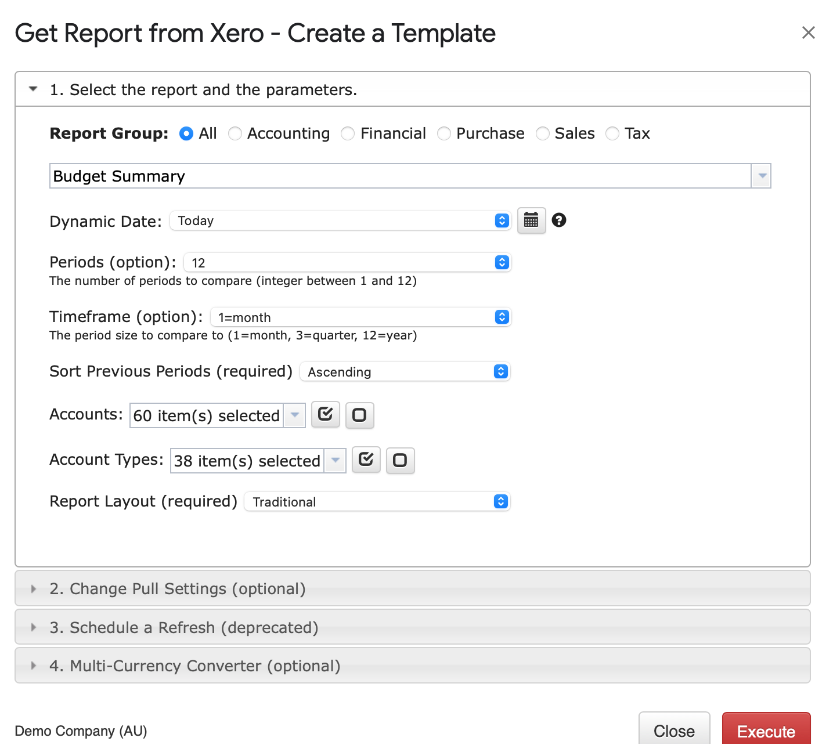
Task: Click the Budget Summary report name field
Action: pos(401,176)
